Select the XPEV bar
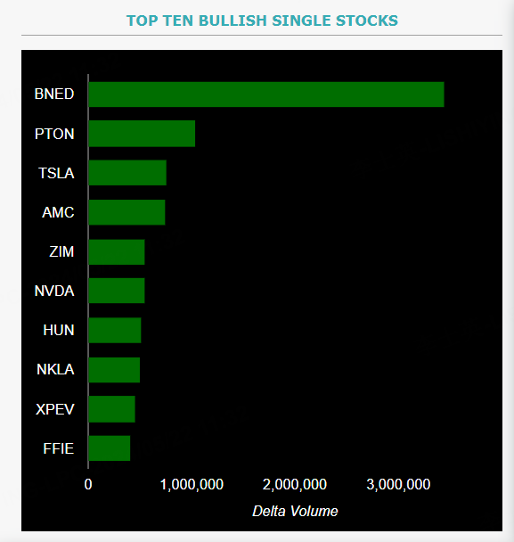514x542 pixels. tap(112, 409)
